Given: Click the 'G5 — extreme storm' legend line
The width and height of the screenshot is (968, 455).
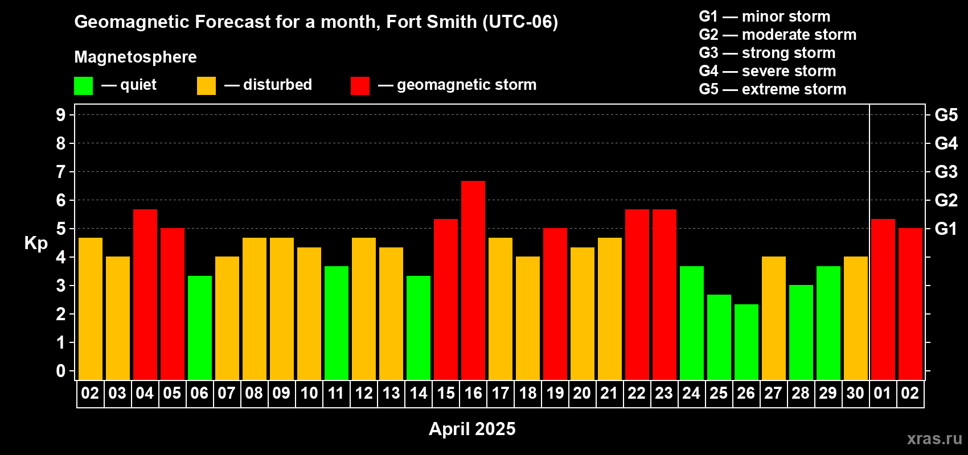Looking at the screenshot, I should [773, 89].
